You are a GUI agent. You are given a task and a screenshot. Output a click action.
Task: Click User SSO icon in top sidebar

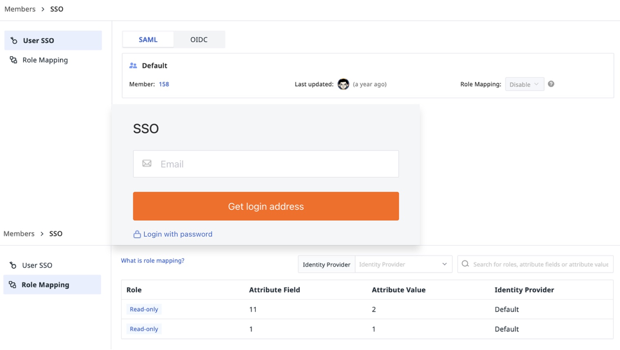14,40
